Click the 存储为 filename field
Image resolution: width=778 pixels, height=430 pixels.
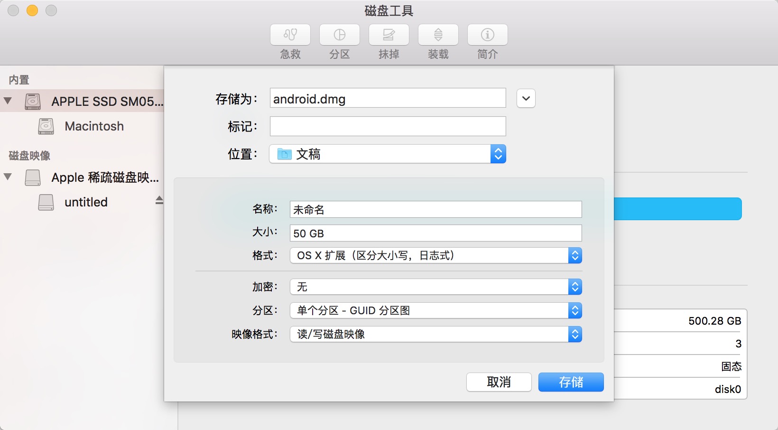coord(388,98)
